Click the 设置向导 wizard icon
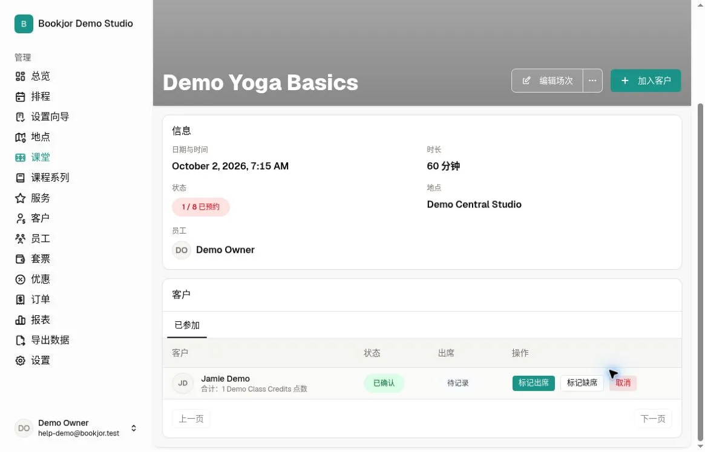 click(20, 117)
